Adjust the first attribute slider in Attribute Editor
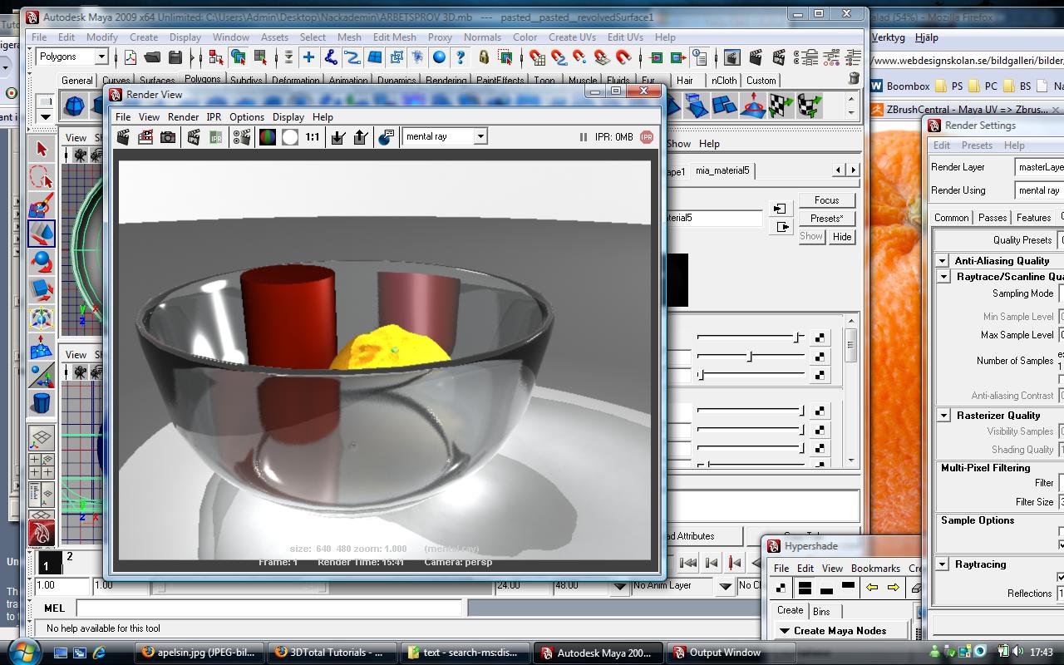This screenshot has width=1064, height=665. pyautogui.click(x=751, y=337)
